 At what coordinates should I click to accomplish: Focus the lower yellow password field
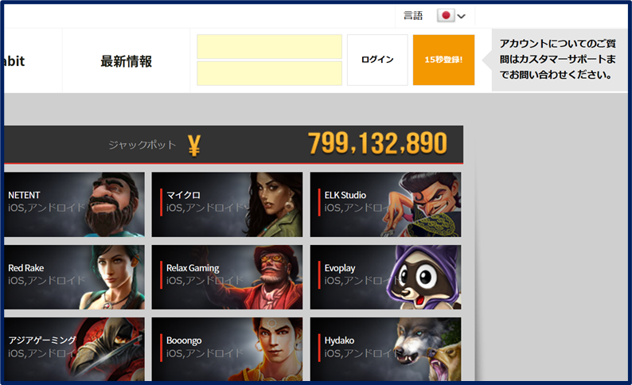(269, 73)
